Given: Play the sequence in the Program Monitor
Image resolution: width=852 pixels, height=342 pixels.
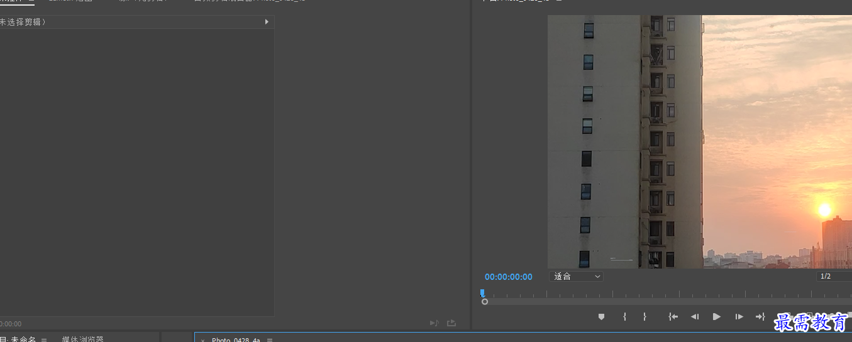Looking at the screenshot, I should coord(716,317).
